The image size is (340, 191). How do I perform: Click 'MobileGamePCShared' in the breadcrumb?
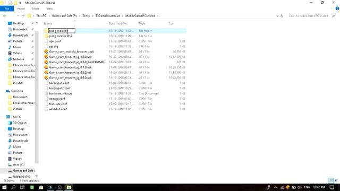(x=140, y=16)
